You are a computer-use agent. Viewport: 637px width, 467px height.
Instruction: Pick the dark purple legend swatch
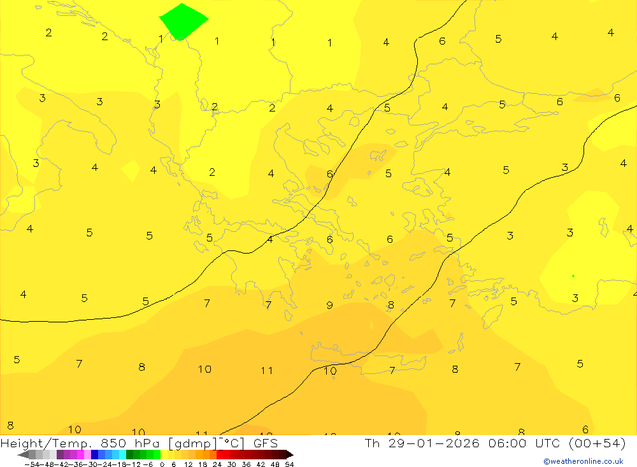(60, 454)
